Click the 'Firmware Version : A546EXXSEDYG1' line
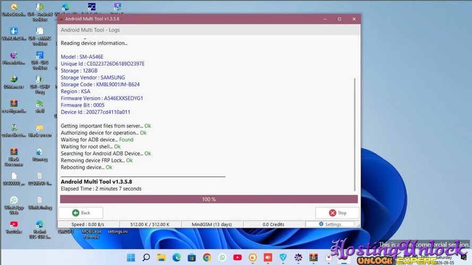The image size is (472, 265). [x=102, y=98]
